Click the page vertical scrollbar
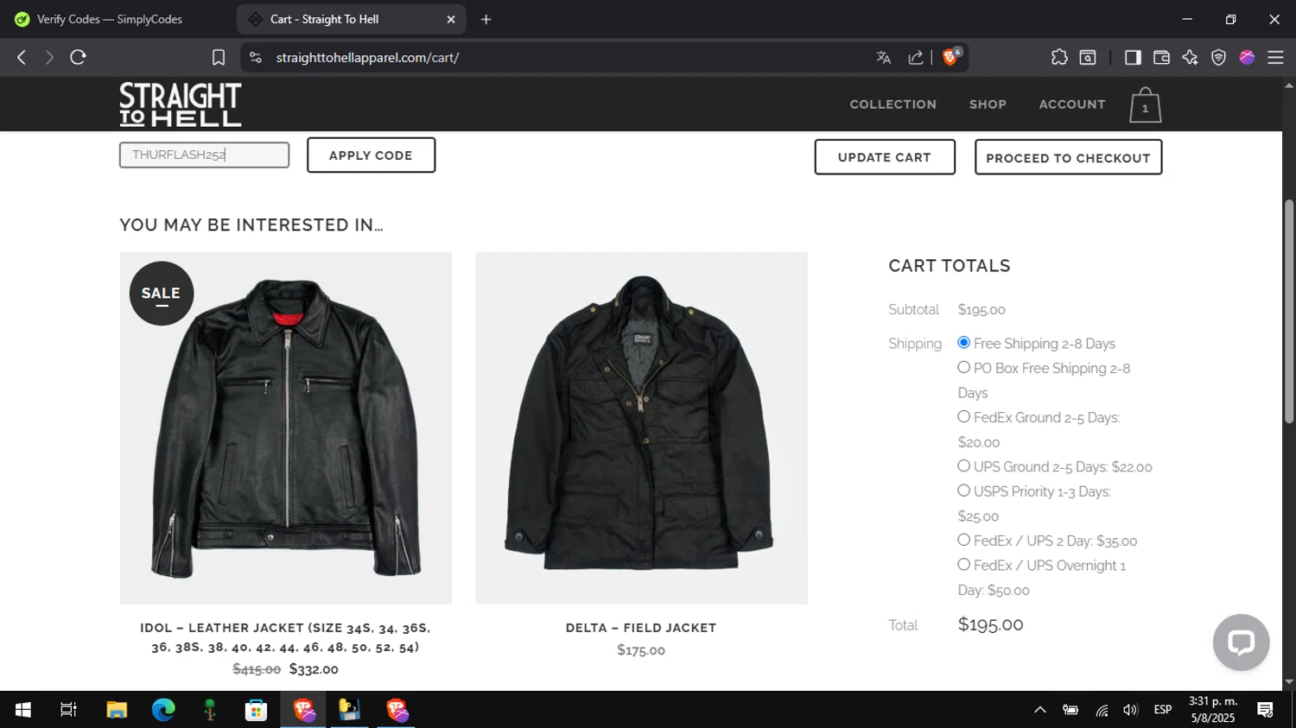Viewport: 1296px width, 728px height. pos(1289,311)
